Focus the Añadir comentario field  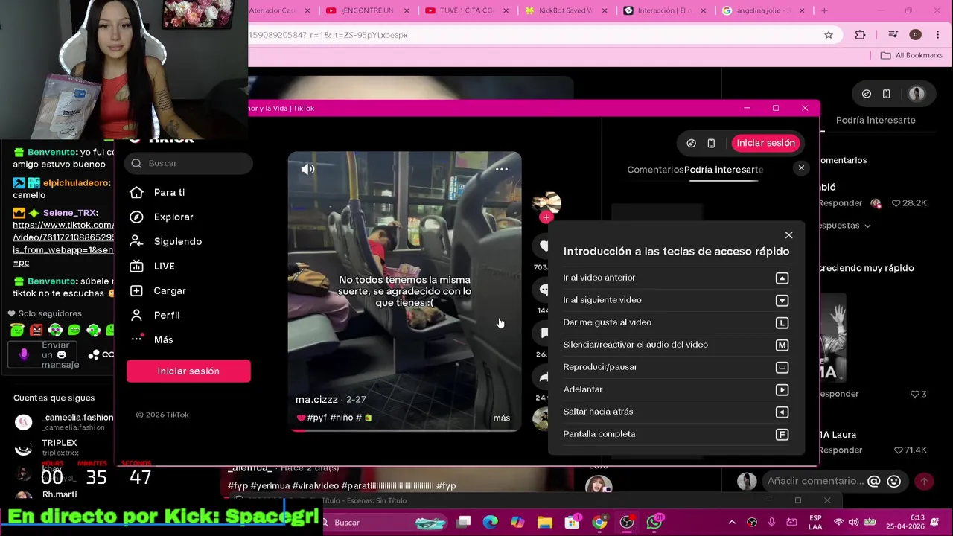pyautogui.click(x=815, y=481)
